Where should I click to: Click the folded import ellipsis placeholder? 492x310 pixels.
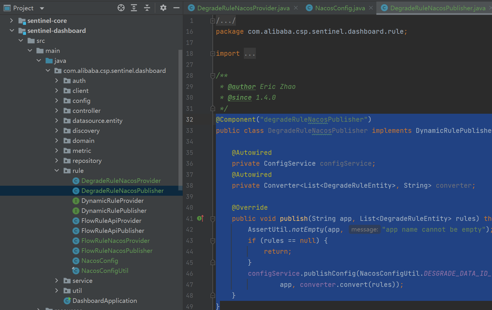coord(250,54)
